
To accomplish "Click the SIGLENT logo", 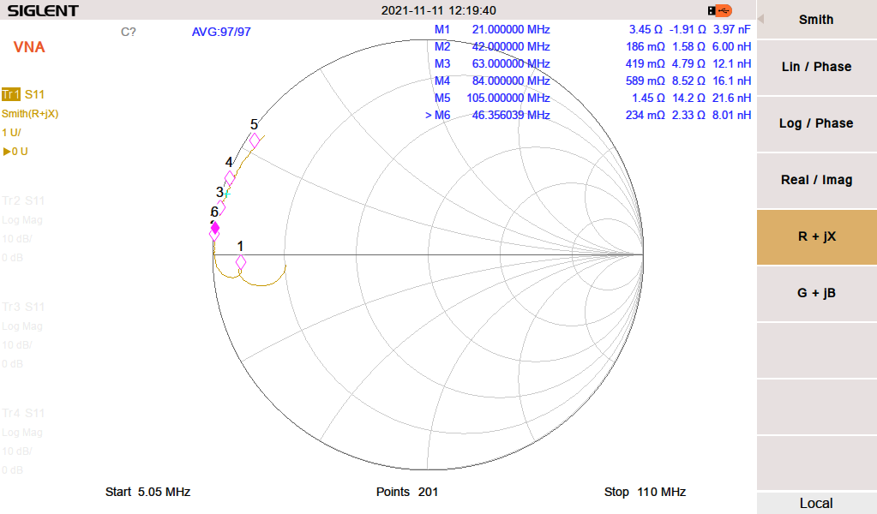I will [43, 10].
